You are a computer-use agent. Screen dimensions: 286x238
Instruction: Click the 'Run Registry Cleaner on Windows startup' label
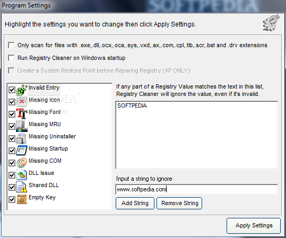pyautogui.click(x=71, y=58)
